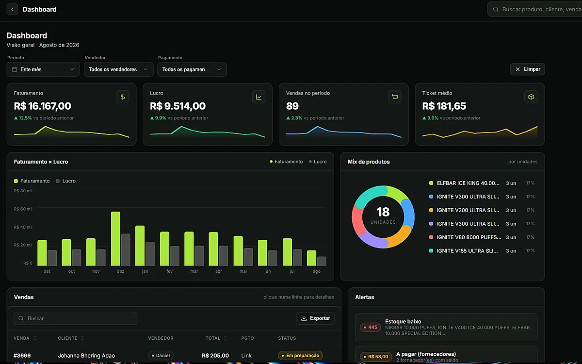
Task: Focus the Buscar field in the Vendas panel
Action: (x=75, y=318)
